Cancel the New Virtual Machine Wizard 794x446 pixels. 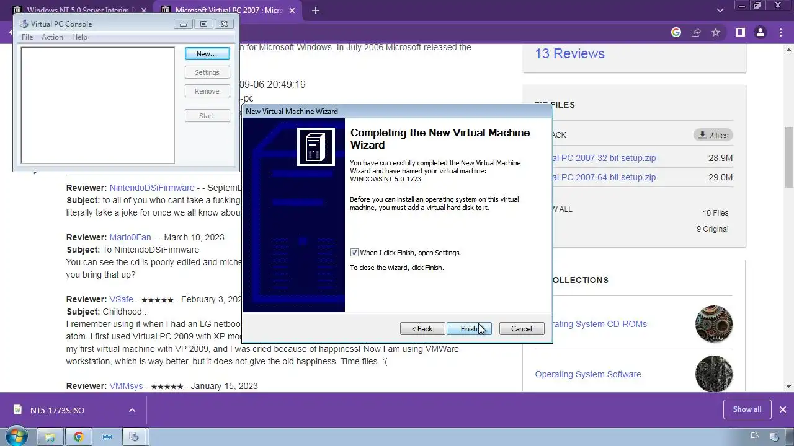522,329
